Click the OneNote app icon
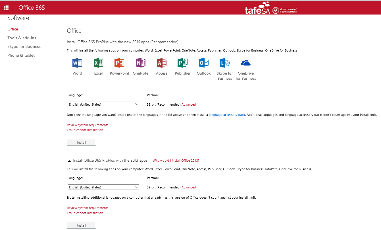Screen dimensions: 381x230 (141, 63)
